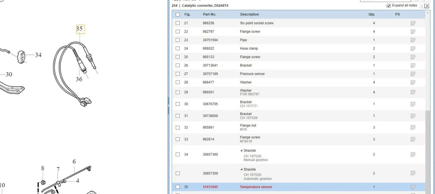
Task: Select part number 982814
Action: (x=208, y=139)
